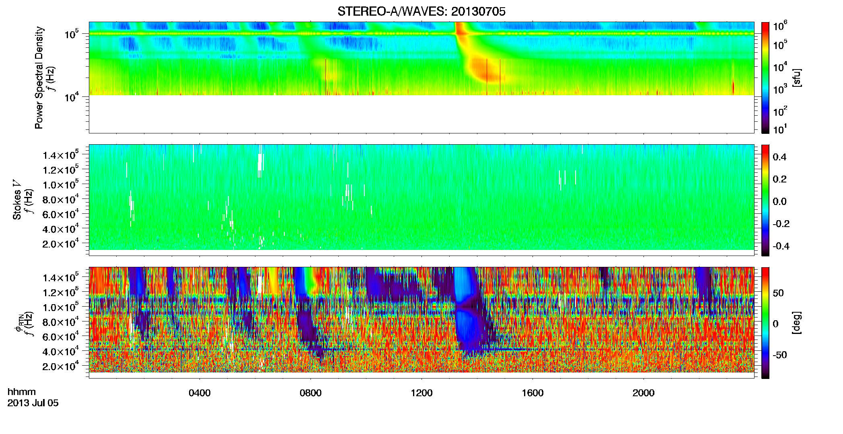This screenshot has height=434, width=843.
Task: Select the "Power Spectral Density" y-axis label
Action: click(x=39, y=78)
